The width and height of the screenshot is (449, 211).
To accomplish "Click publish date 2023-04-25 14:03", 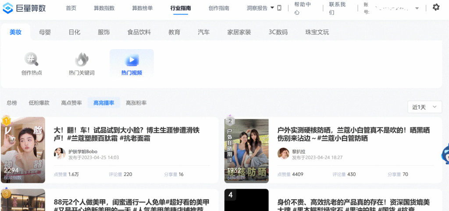I will 94,157.
